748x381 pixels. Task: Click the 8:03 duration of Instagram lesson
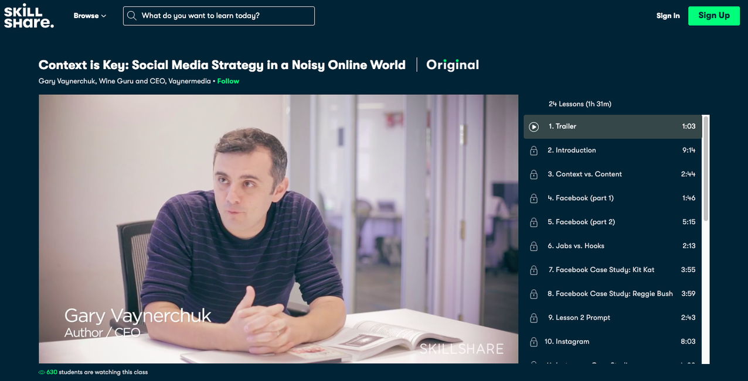point(689,342)
